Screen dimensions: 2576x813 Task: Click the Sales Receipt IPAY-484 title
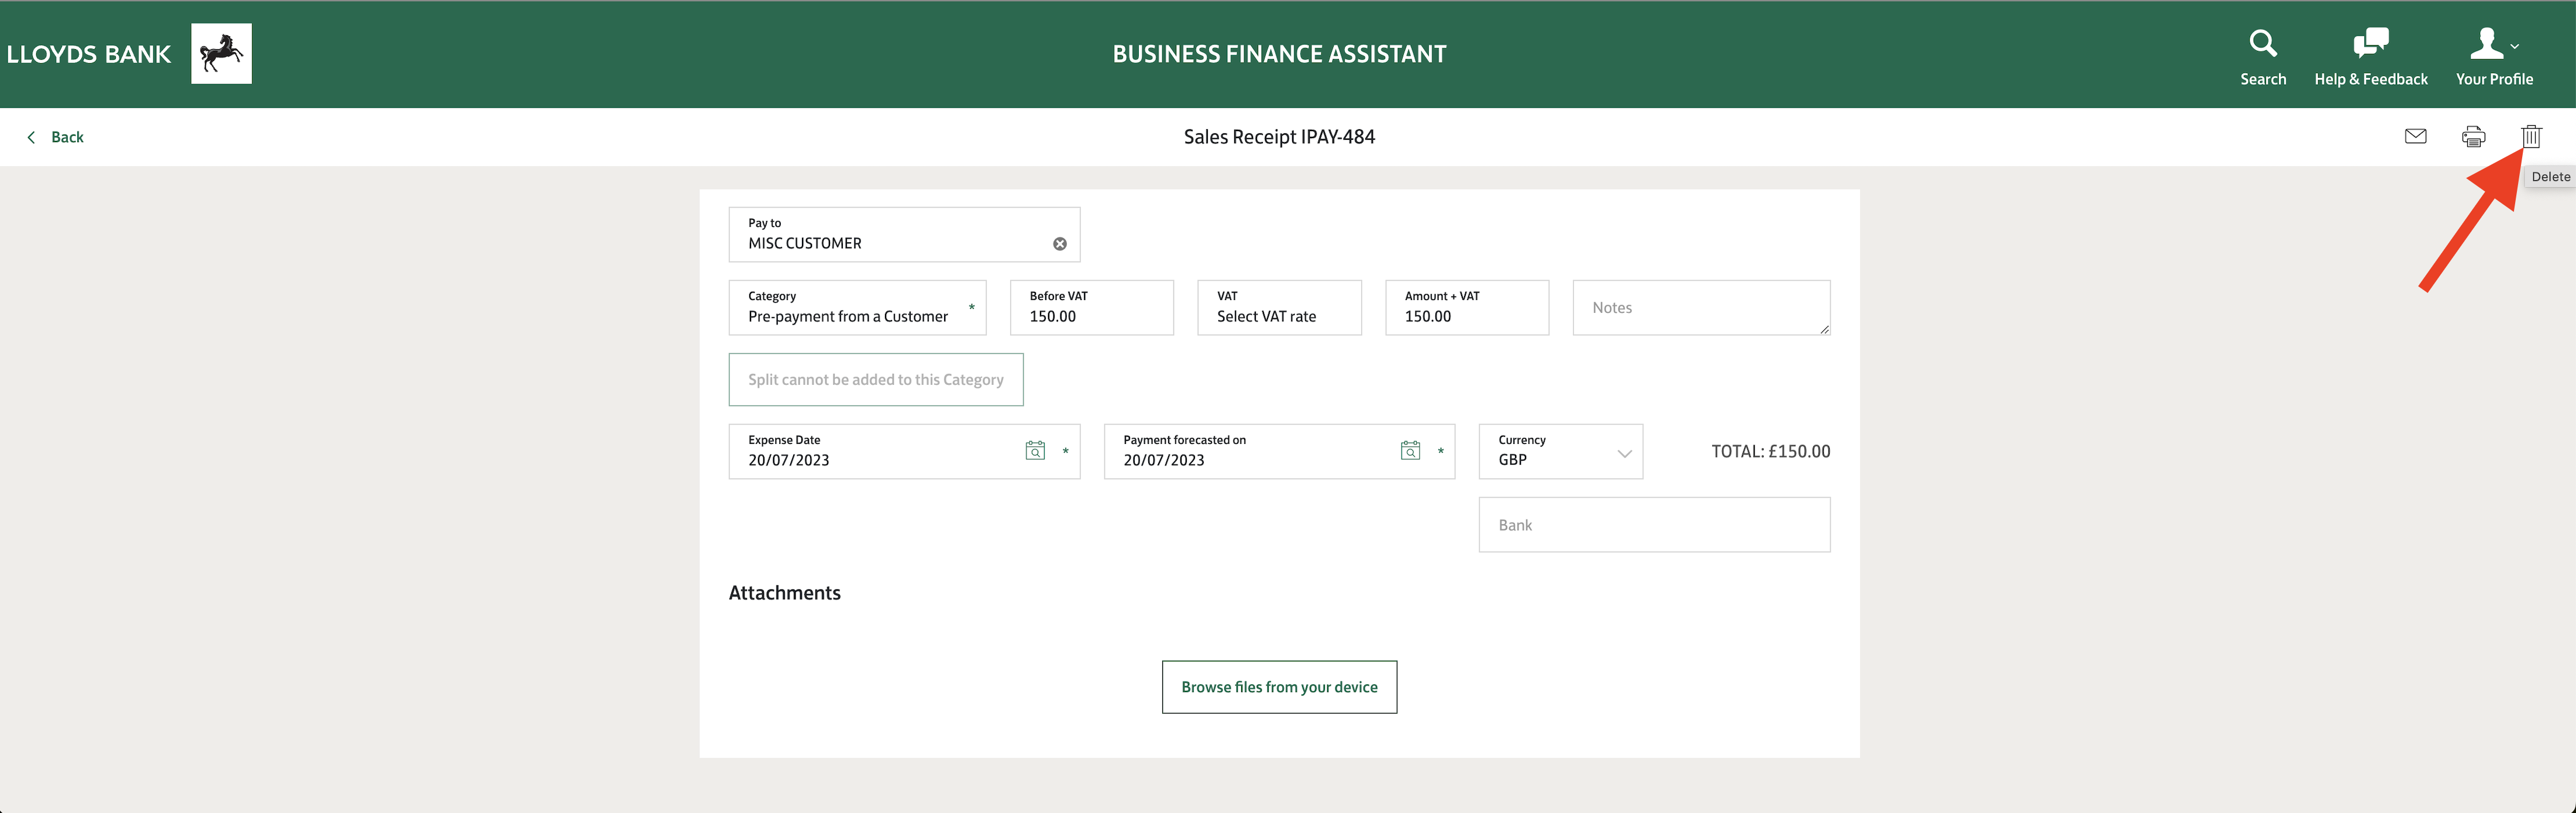1279,137
